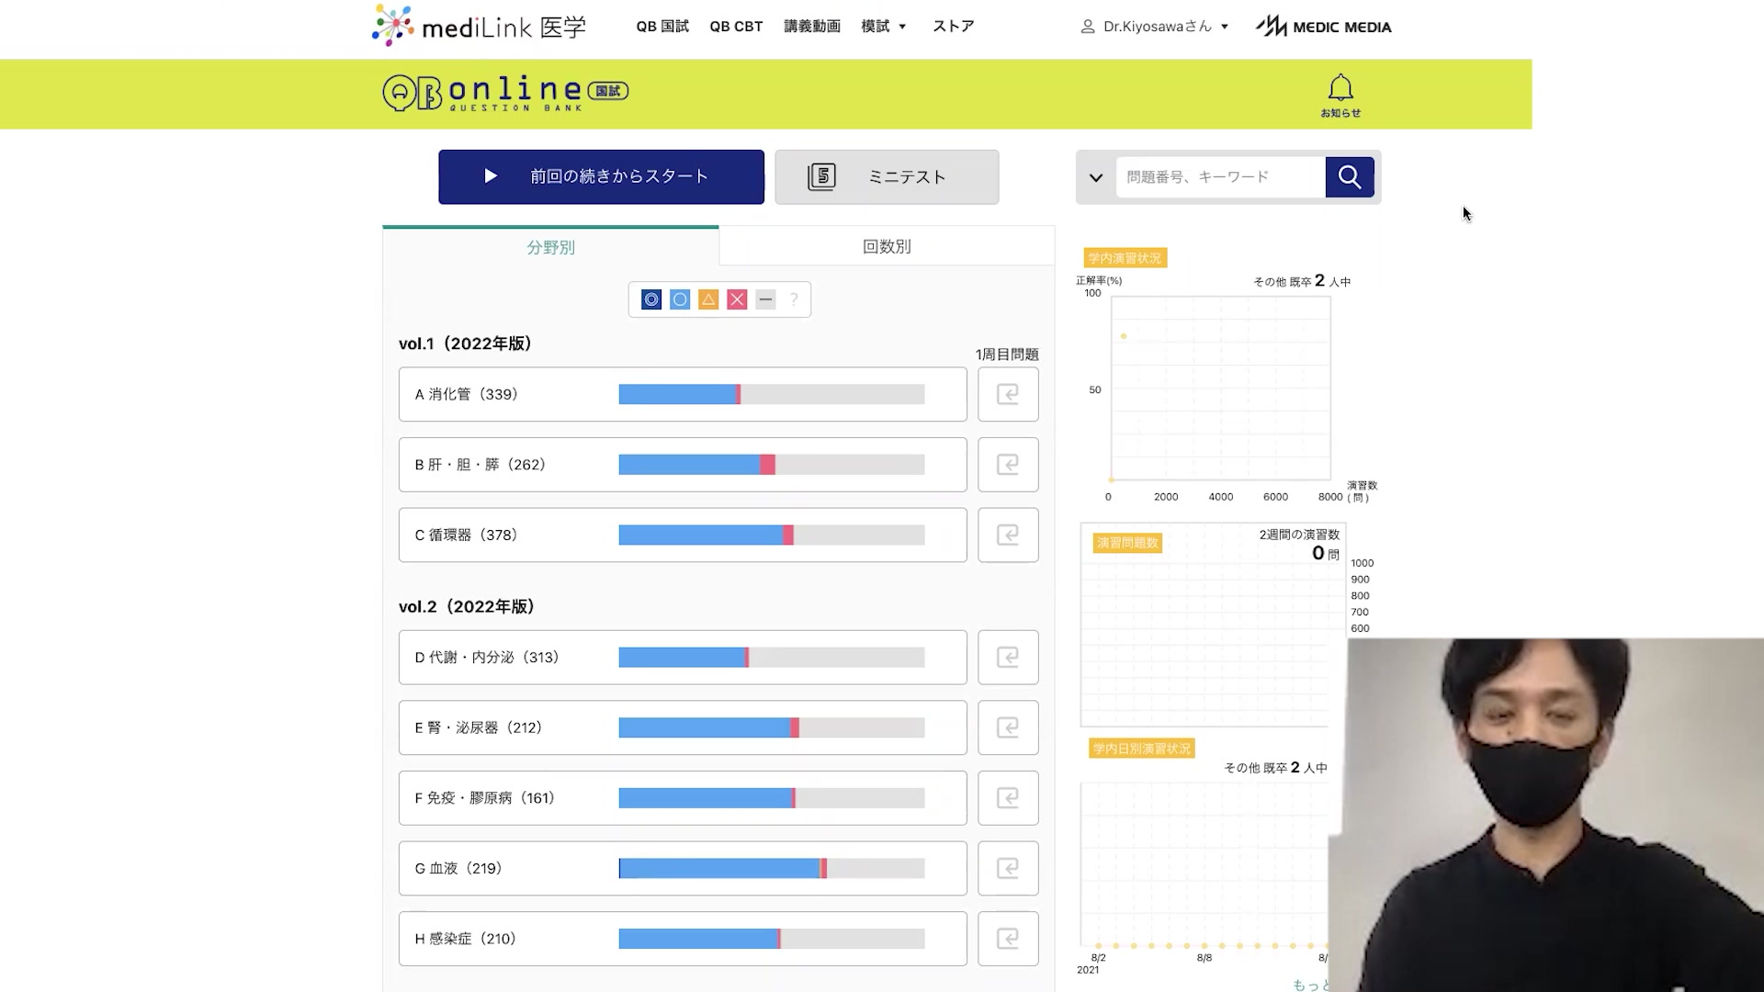Open first-round questions for C 循環器
This screenshot has height=992, width=1764.
[1008, 535]
